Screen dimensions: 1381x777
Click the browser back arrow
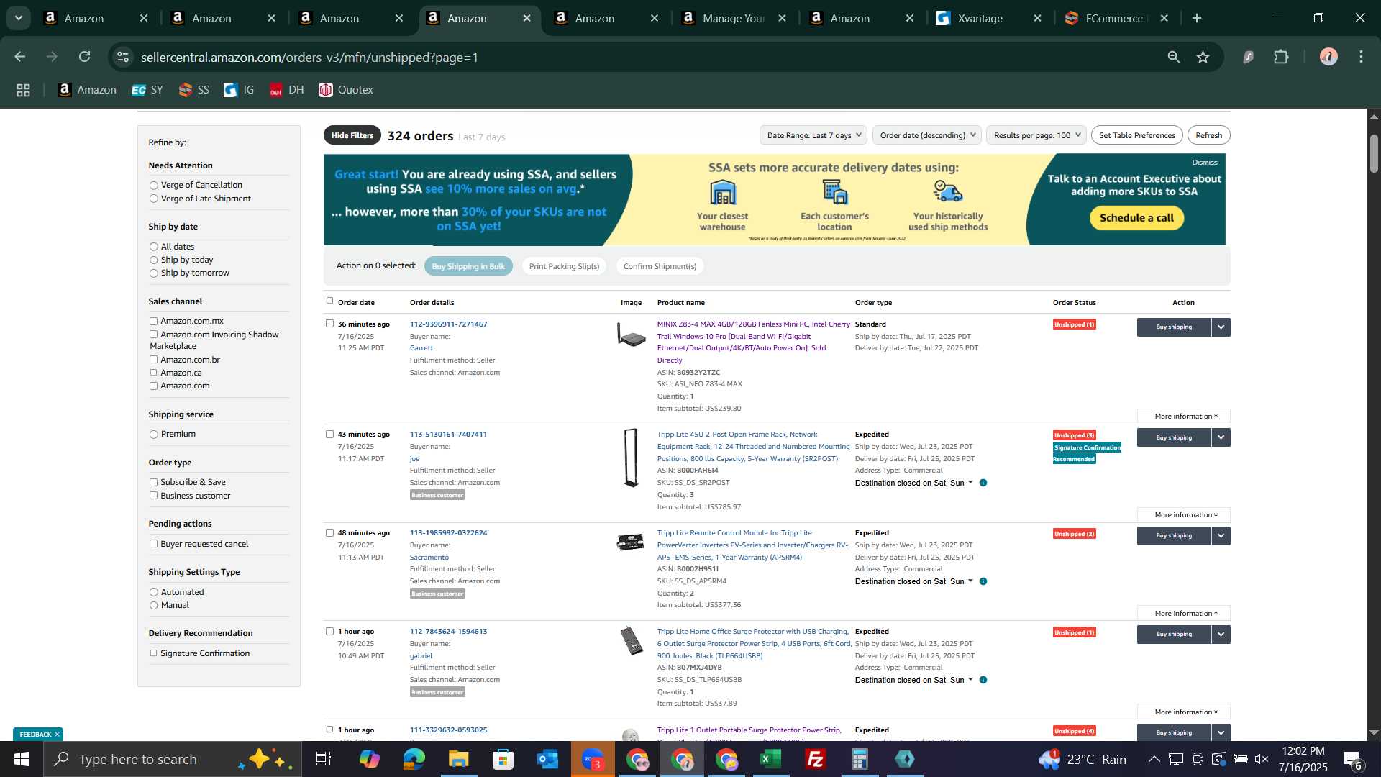click(x=20, y=57)
